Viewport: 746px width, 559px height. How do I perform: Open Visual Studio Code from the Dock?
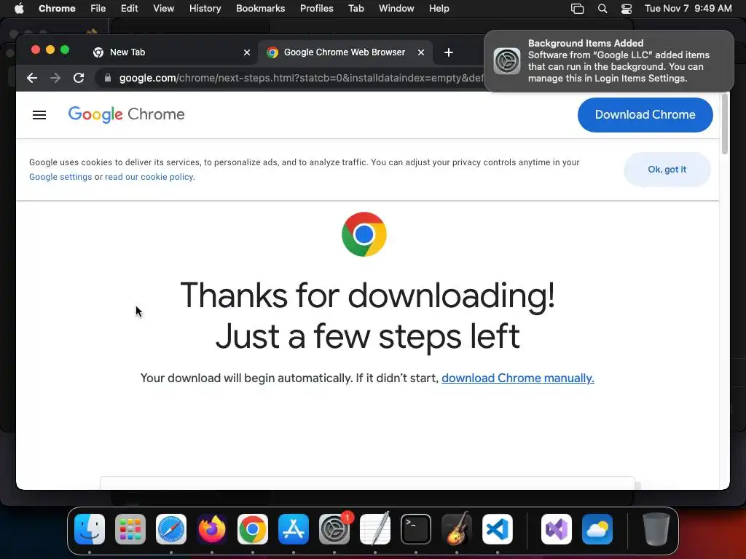498,529
